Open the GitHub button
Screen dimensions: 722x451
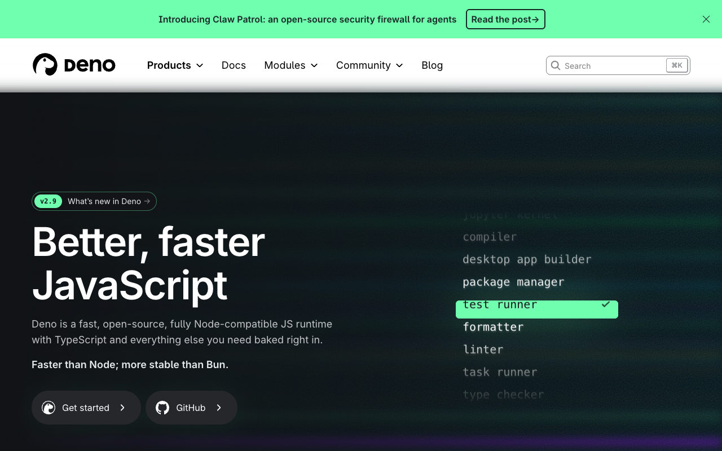pos(191,408)
